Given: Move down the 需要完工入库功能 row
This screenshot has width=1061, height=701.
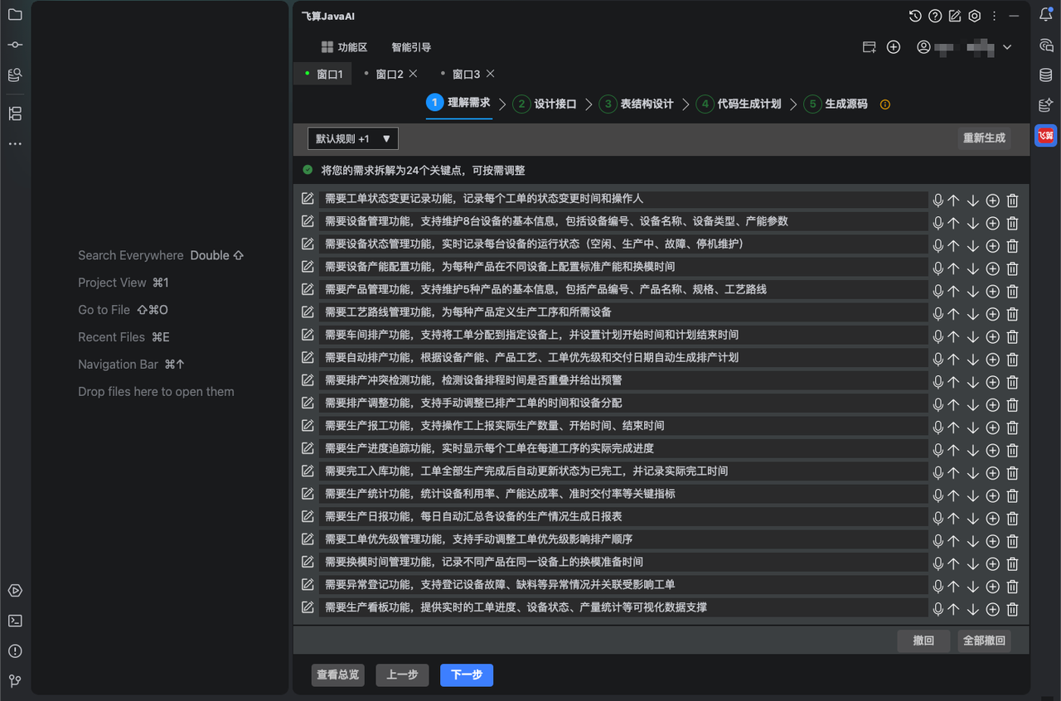Looking at the screenshot, I should 973,472.
